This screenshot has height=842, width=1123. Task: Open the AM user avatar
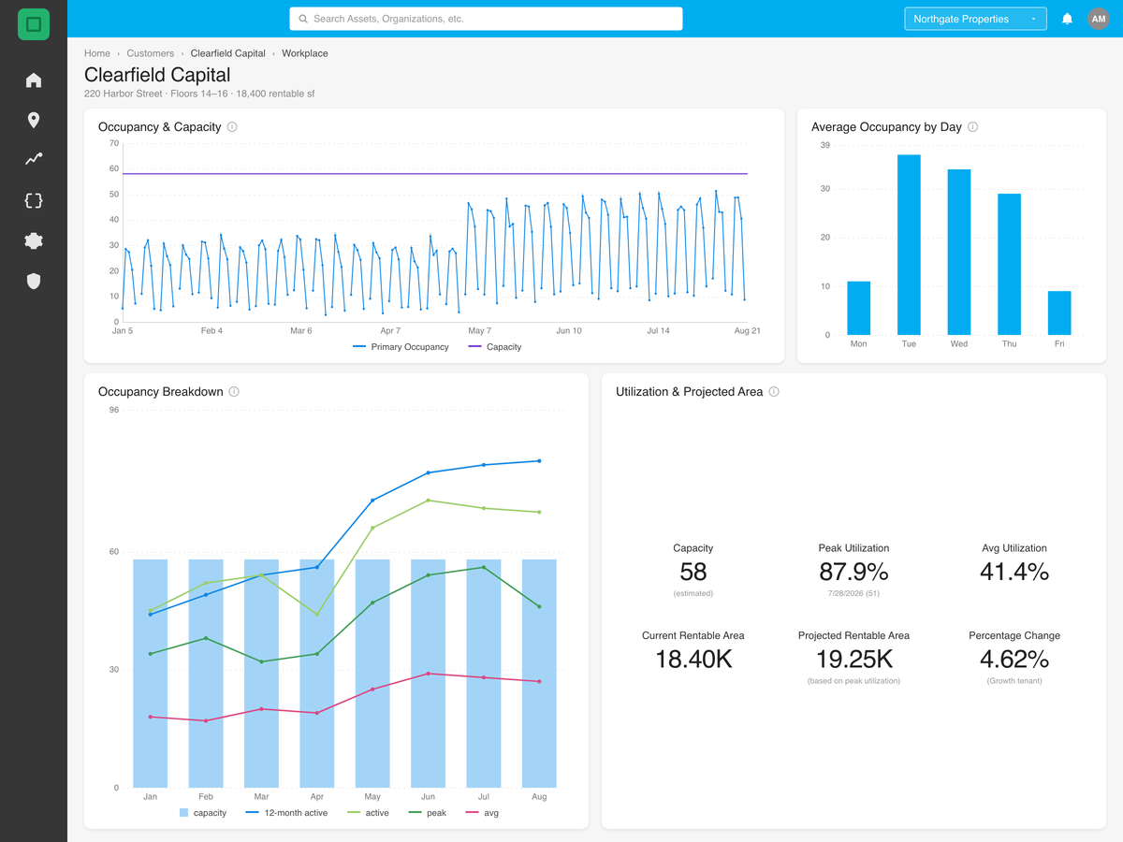[x=1099, y=19]
